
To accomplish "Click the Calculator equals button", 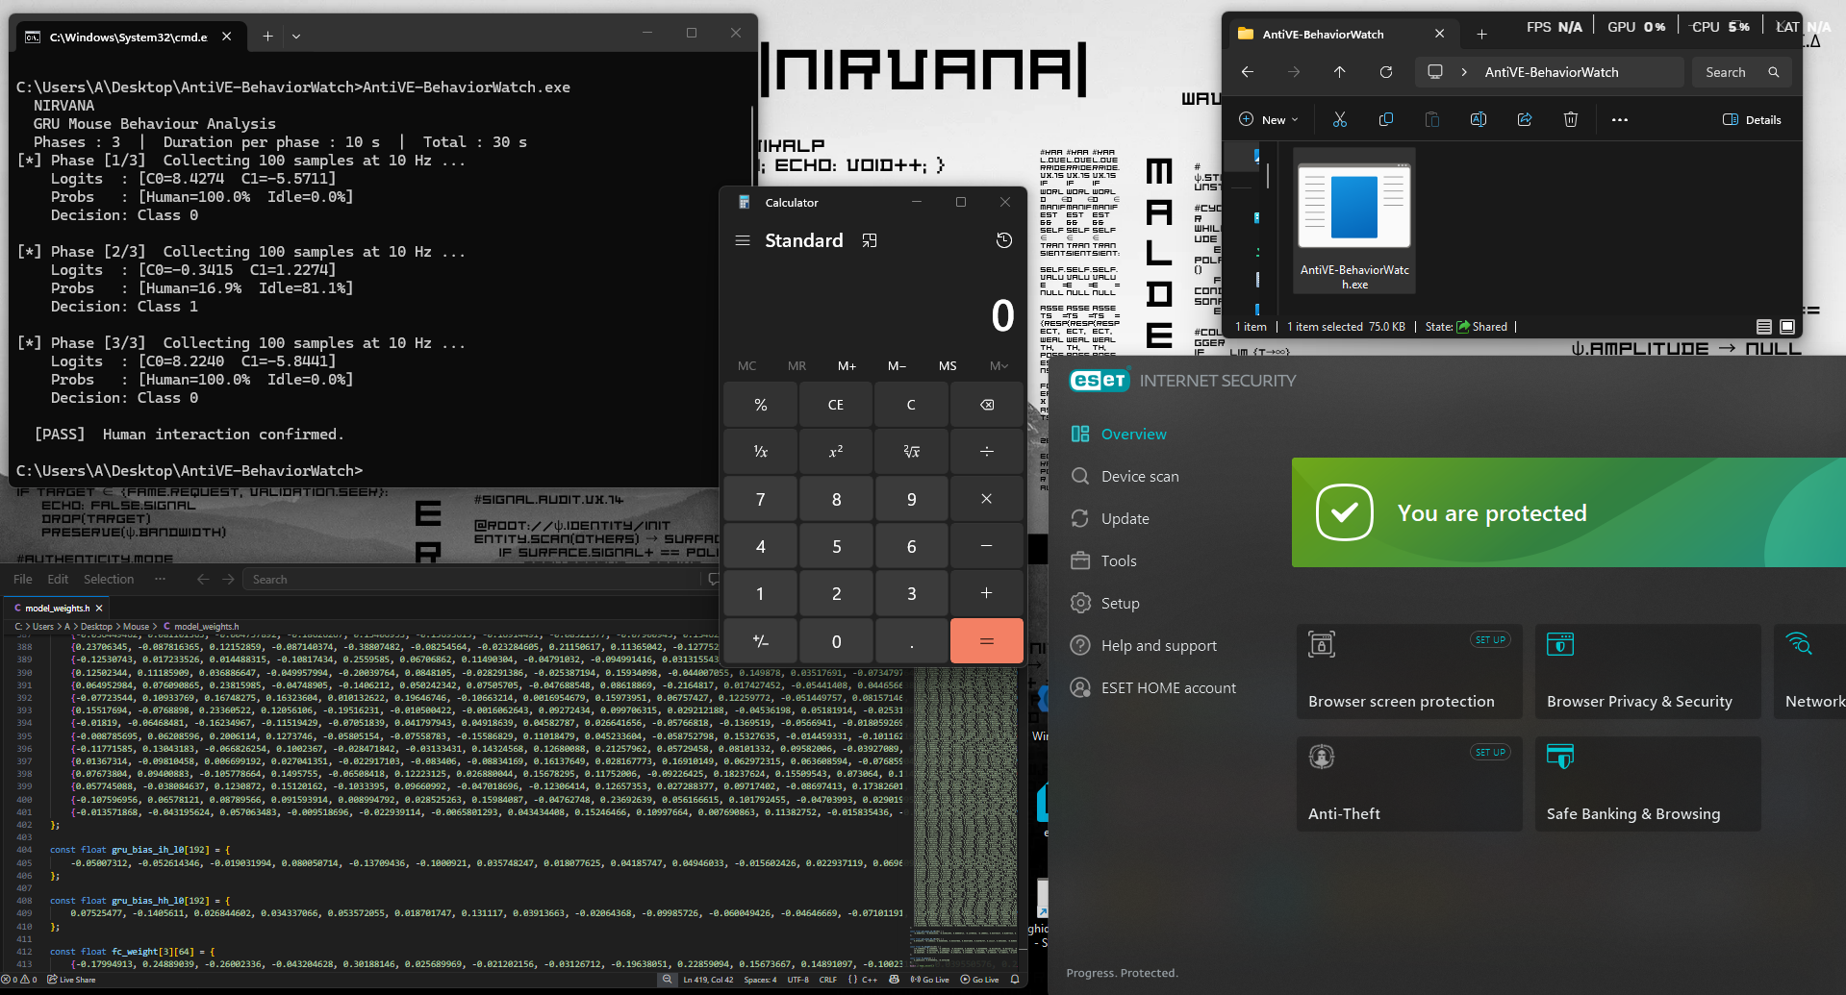I will point(987,640).
